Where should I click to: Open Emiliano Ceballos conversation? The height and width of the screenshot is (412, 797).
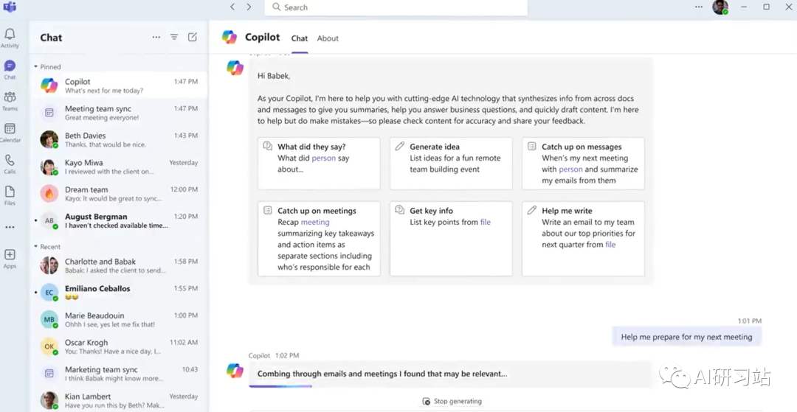118,293
